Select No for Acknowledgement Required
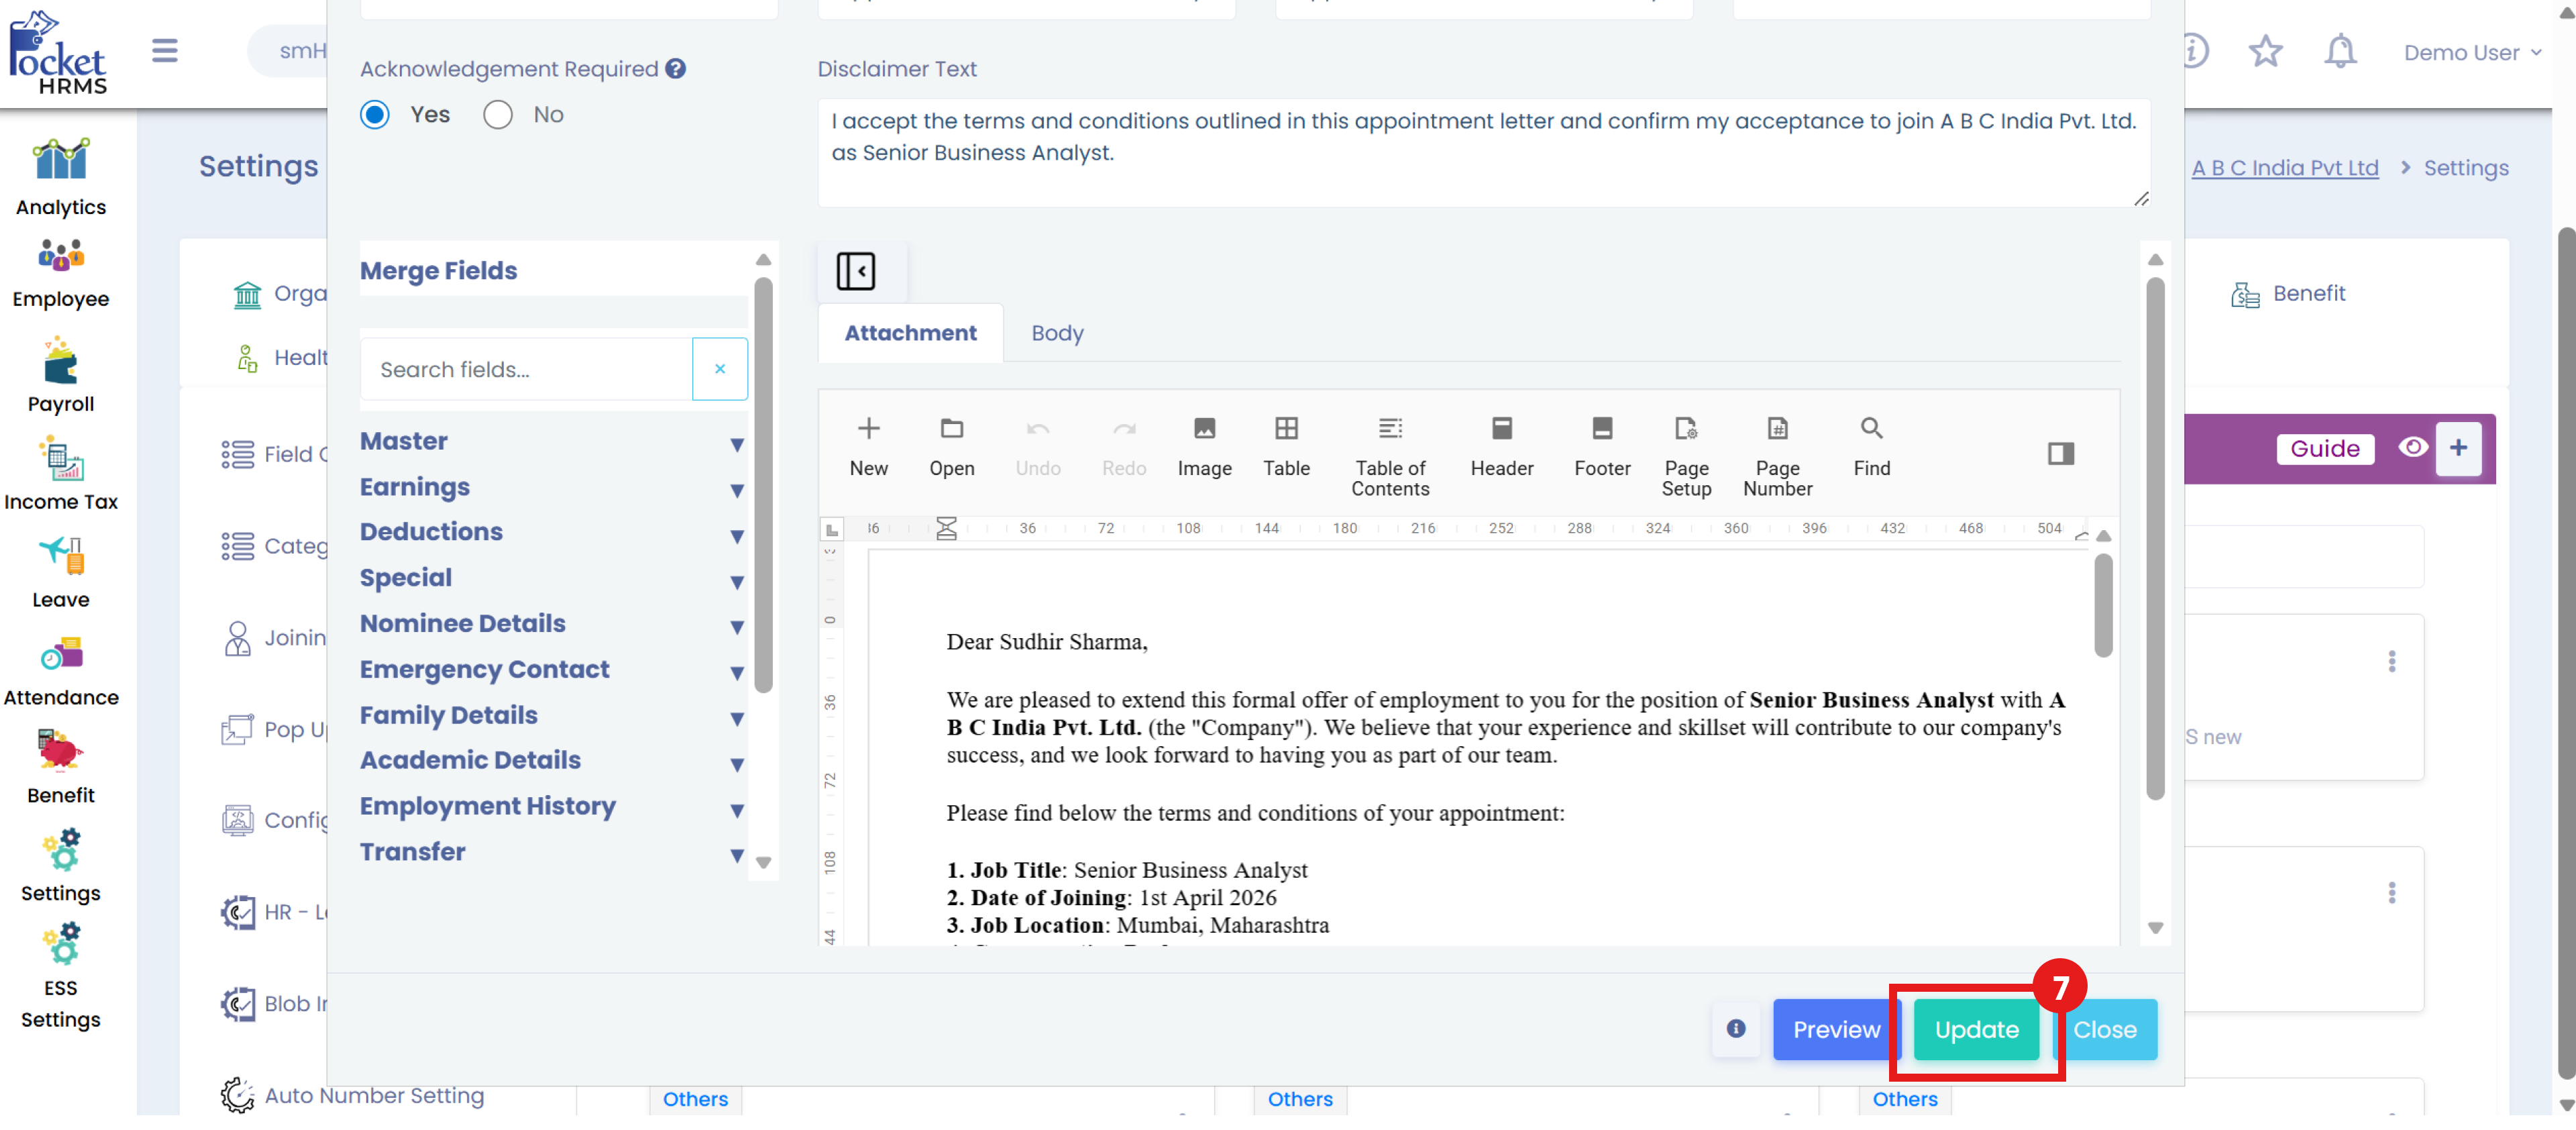This screenshot has width=2576, height=1130. click(498, 115)
